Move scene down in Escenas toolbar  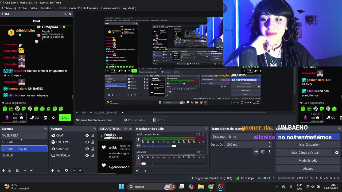point(31,170)
